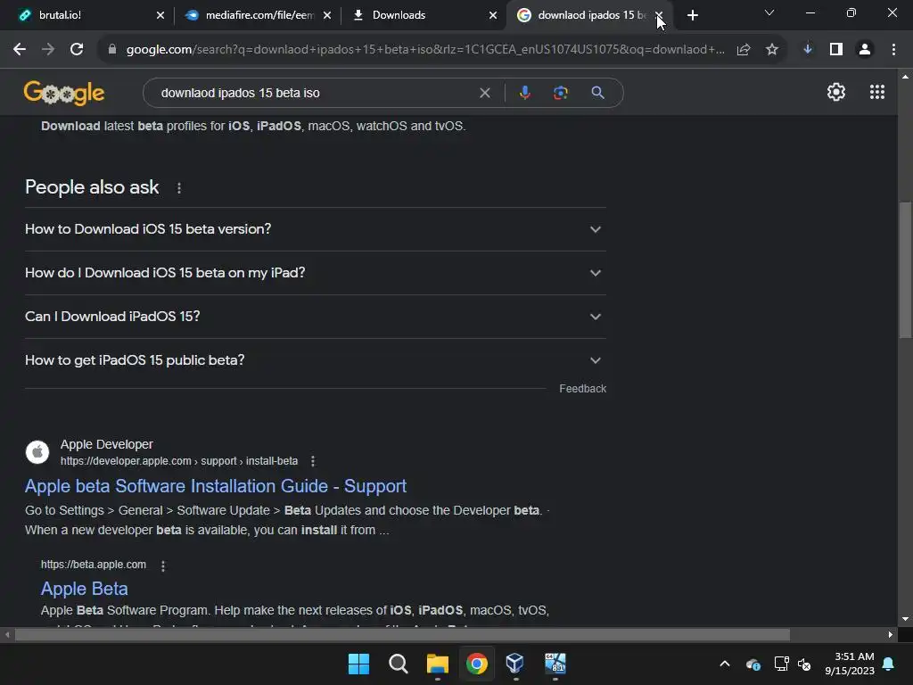The height and width of the screenshot is (685, 913).
Task: Reload the current page
Action: (x=77, y=50)
